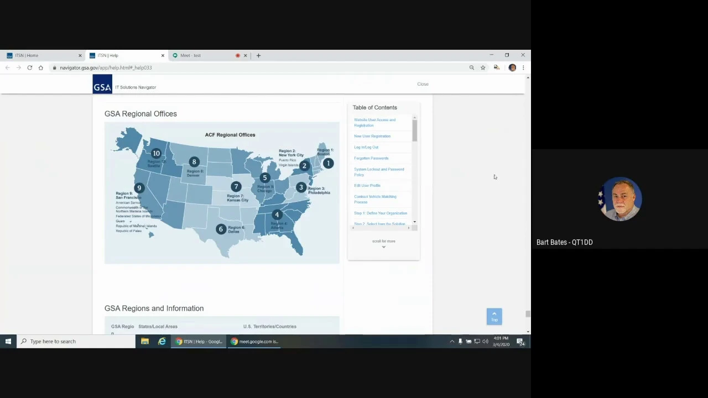Open System Lockout and Password Policy link
This screenshot has width=708, height=398.
(x=379, y=172)
